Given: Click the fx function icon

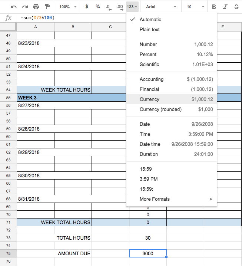Looking at the screenshot, I should pyautogui.click(x=8, y=18).
